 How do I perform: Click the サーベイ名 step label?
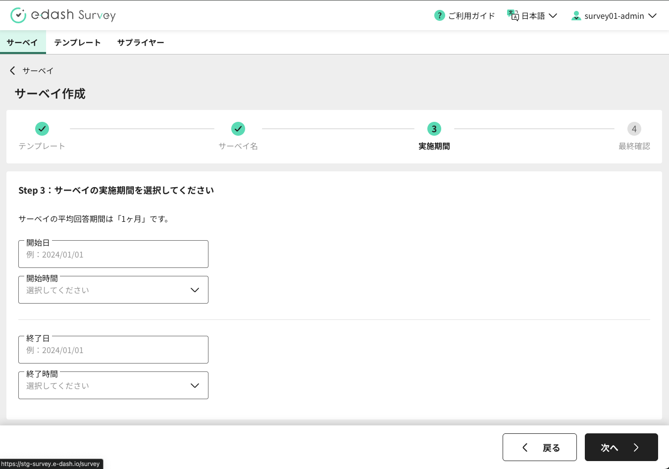tap(238, 146)
